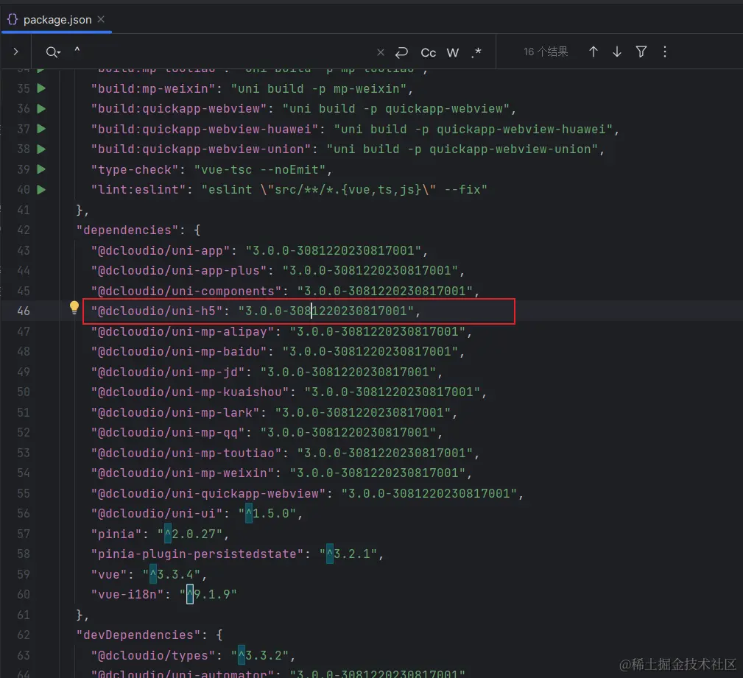Click the "^9.1.9" vue-i18n version
This screenshot has height=678, width=743.
pos(208,595)
